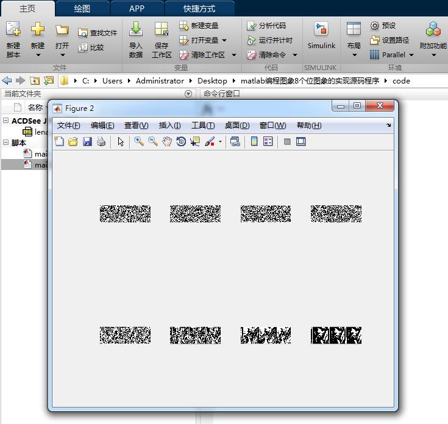Open the File (文件) menu in Figure 2
The height and width of the screenshot is (424, 448).
pos(68,125)
